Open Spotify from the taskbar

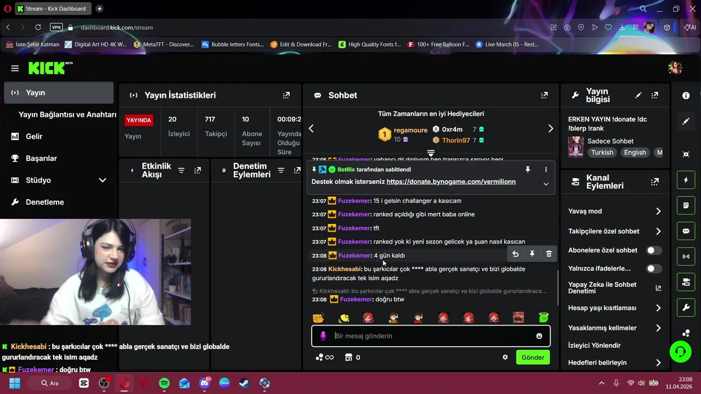pyautogui.click(x=164, y=383)
